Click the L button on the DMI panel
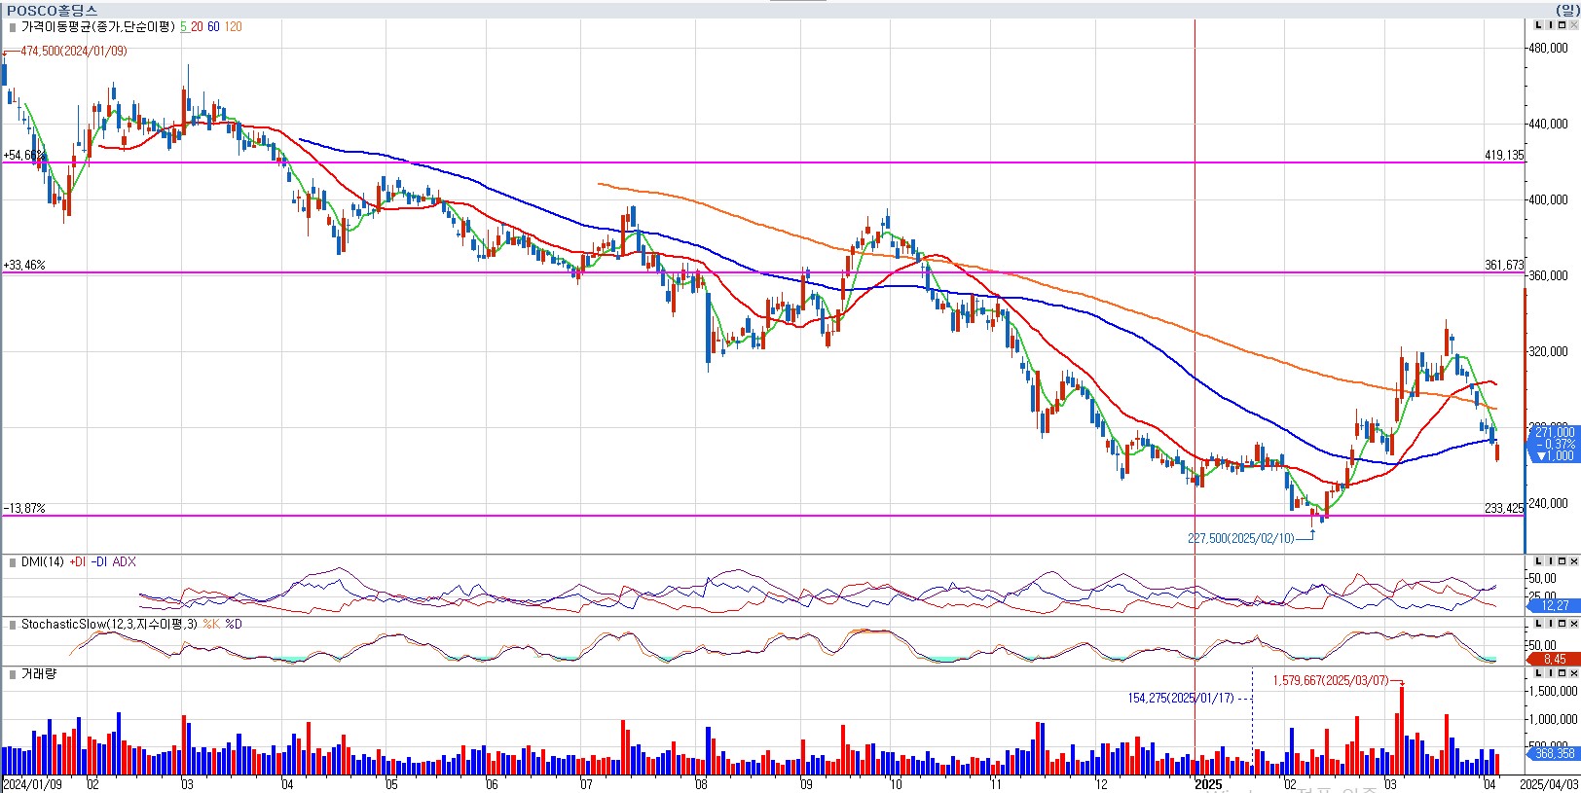 tap(1538, 561)
